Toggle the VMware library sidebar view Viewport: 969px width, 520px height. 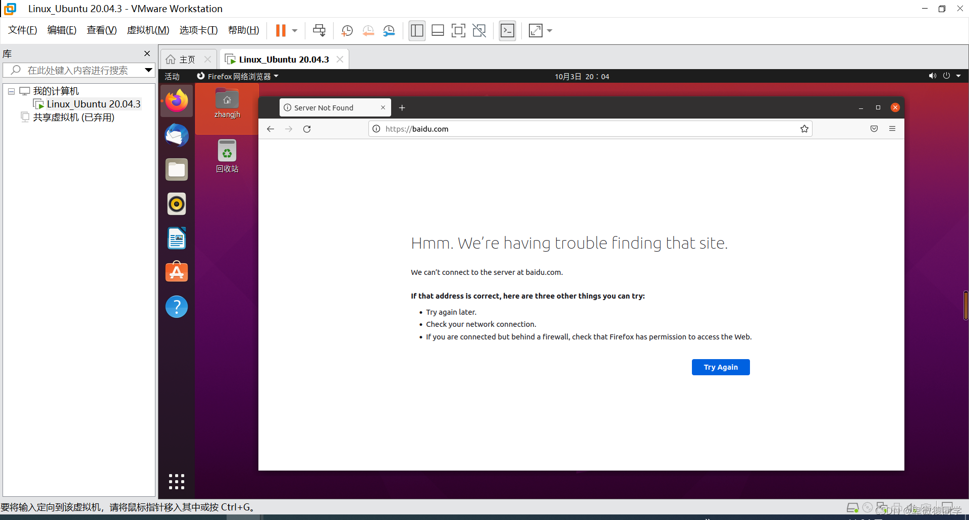click(x=417, y=31)
